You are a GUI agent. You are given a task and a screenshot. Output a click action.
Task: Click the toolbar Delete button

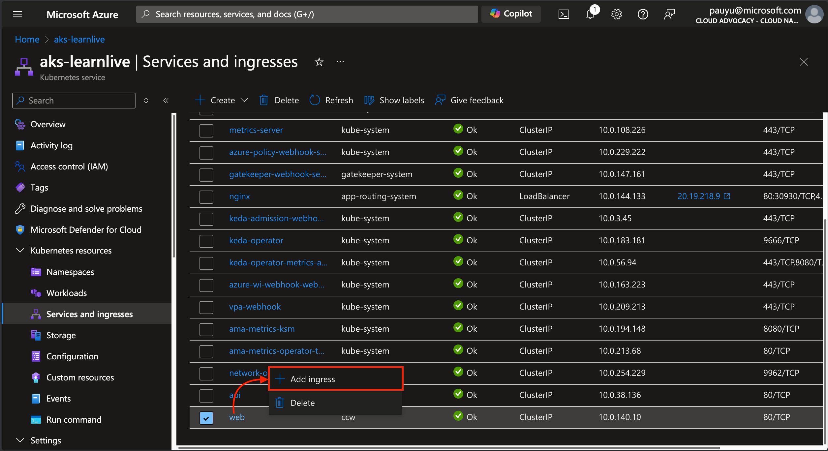tap(279, 100)
